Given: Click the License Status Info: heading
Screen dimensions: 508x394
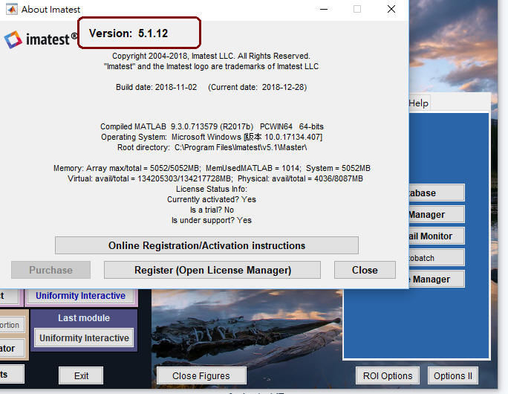Looking at the screenshot, I should [212, 189].
